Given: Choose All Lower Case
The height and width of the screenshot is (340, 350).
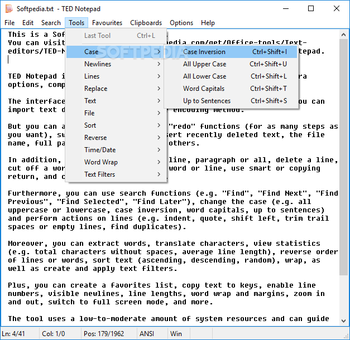Looking at the screenshot, I should click(x=231, y=76).
